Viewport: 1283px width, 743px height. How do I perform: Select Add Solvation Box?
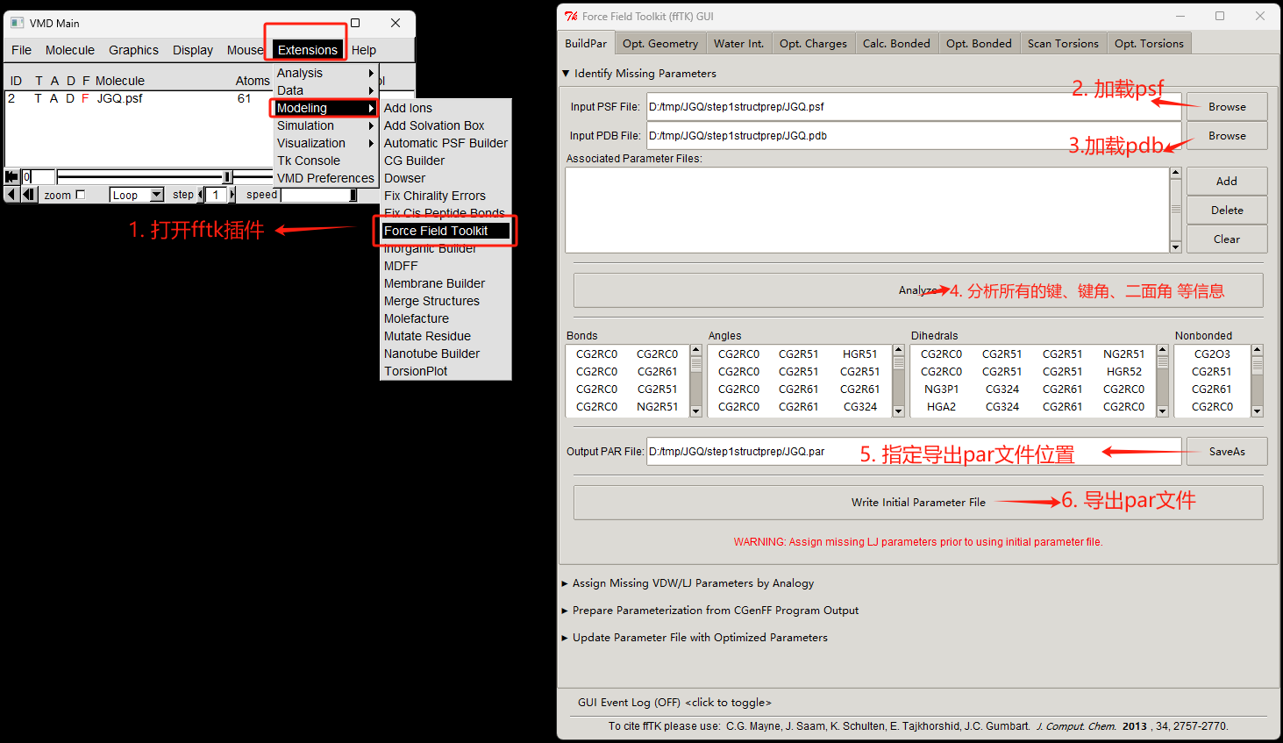coord(445,125)
